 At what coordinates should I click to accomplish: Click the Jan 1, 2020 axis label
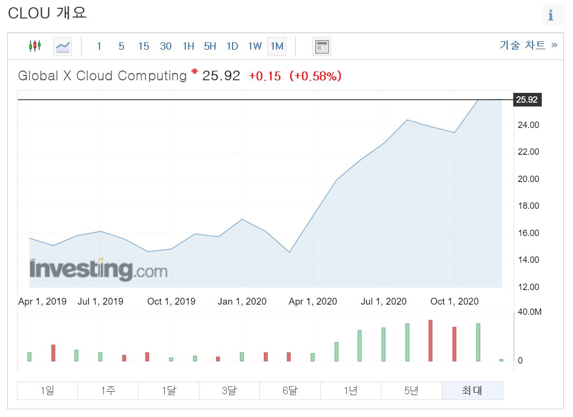tap(242, 302)
